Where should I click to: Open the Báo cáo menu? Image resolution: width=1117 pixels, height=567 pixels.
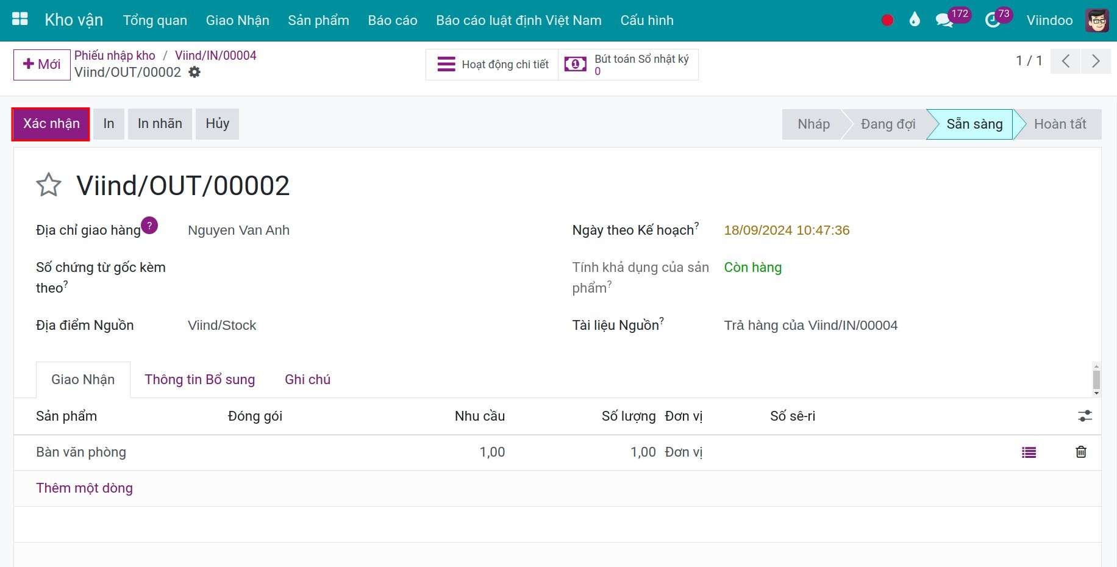click(392, 20)
